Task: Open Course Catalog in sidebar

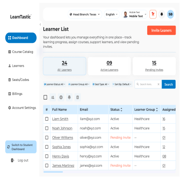Action: click(21, 52)
